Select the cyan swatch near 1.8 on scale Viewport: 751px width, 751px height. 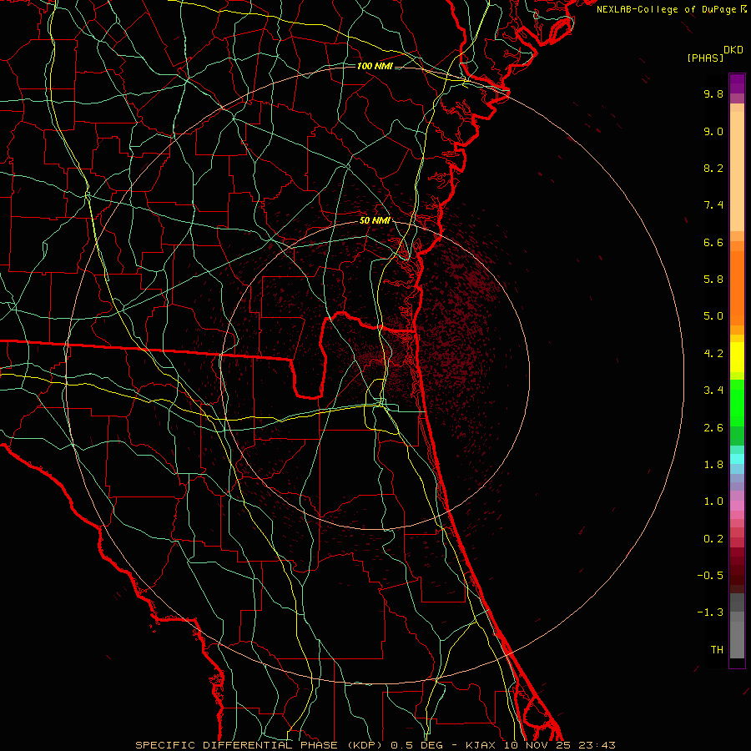click(x=737, y=458)
